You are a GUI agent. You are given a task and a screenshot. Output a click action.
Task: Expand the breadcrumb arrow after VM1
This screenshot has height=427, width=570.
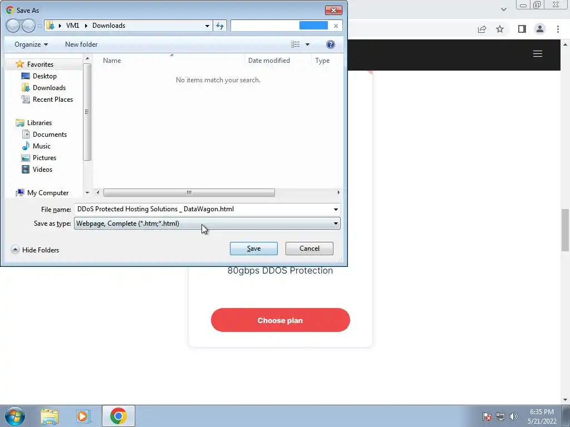[86, 26]
